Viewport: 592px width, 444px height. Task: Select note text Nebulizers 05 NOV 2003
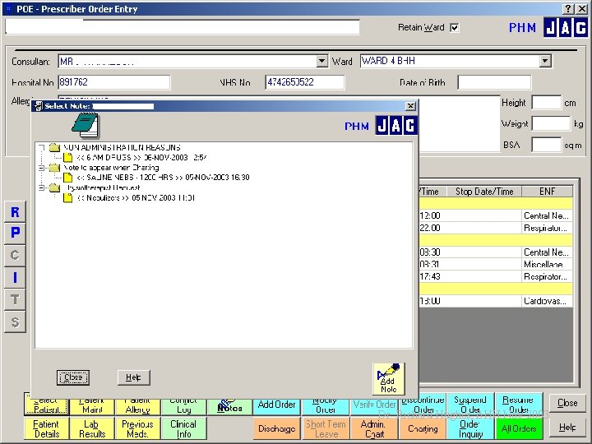click(x=136, y=198)
